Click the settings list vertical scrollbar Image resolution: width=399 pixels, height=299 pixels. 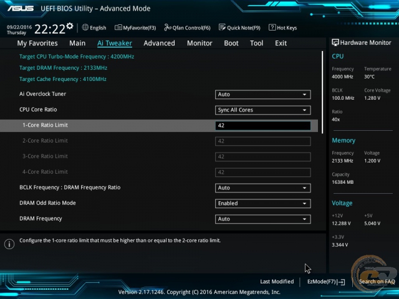[322, 92]
